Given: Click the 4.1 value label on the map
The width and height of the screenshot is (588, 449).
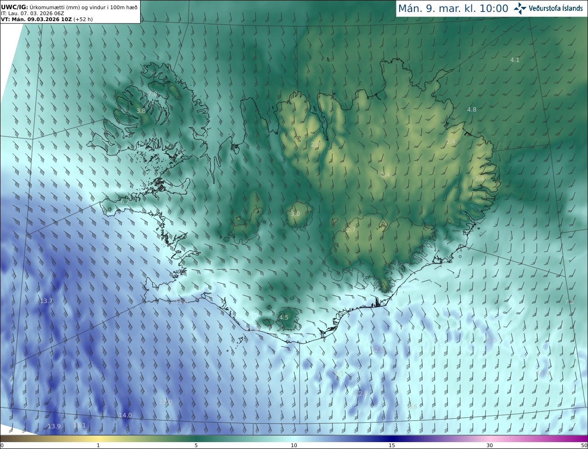Looking at the screenshot, I should tap(515, 60).
